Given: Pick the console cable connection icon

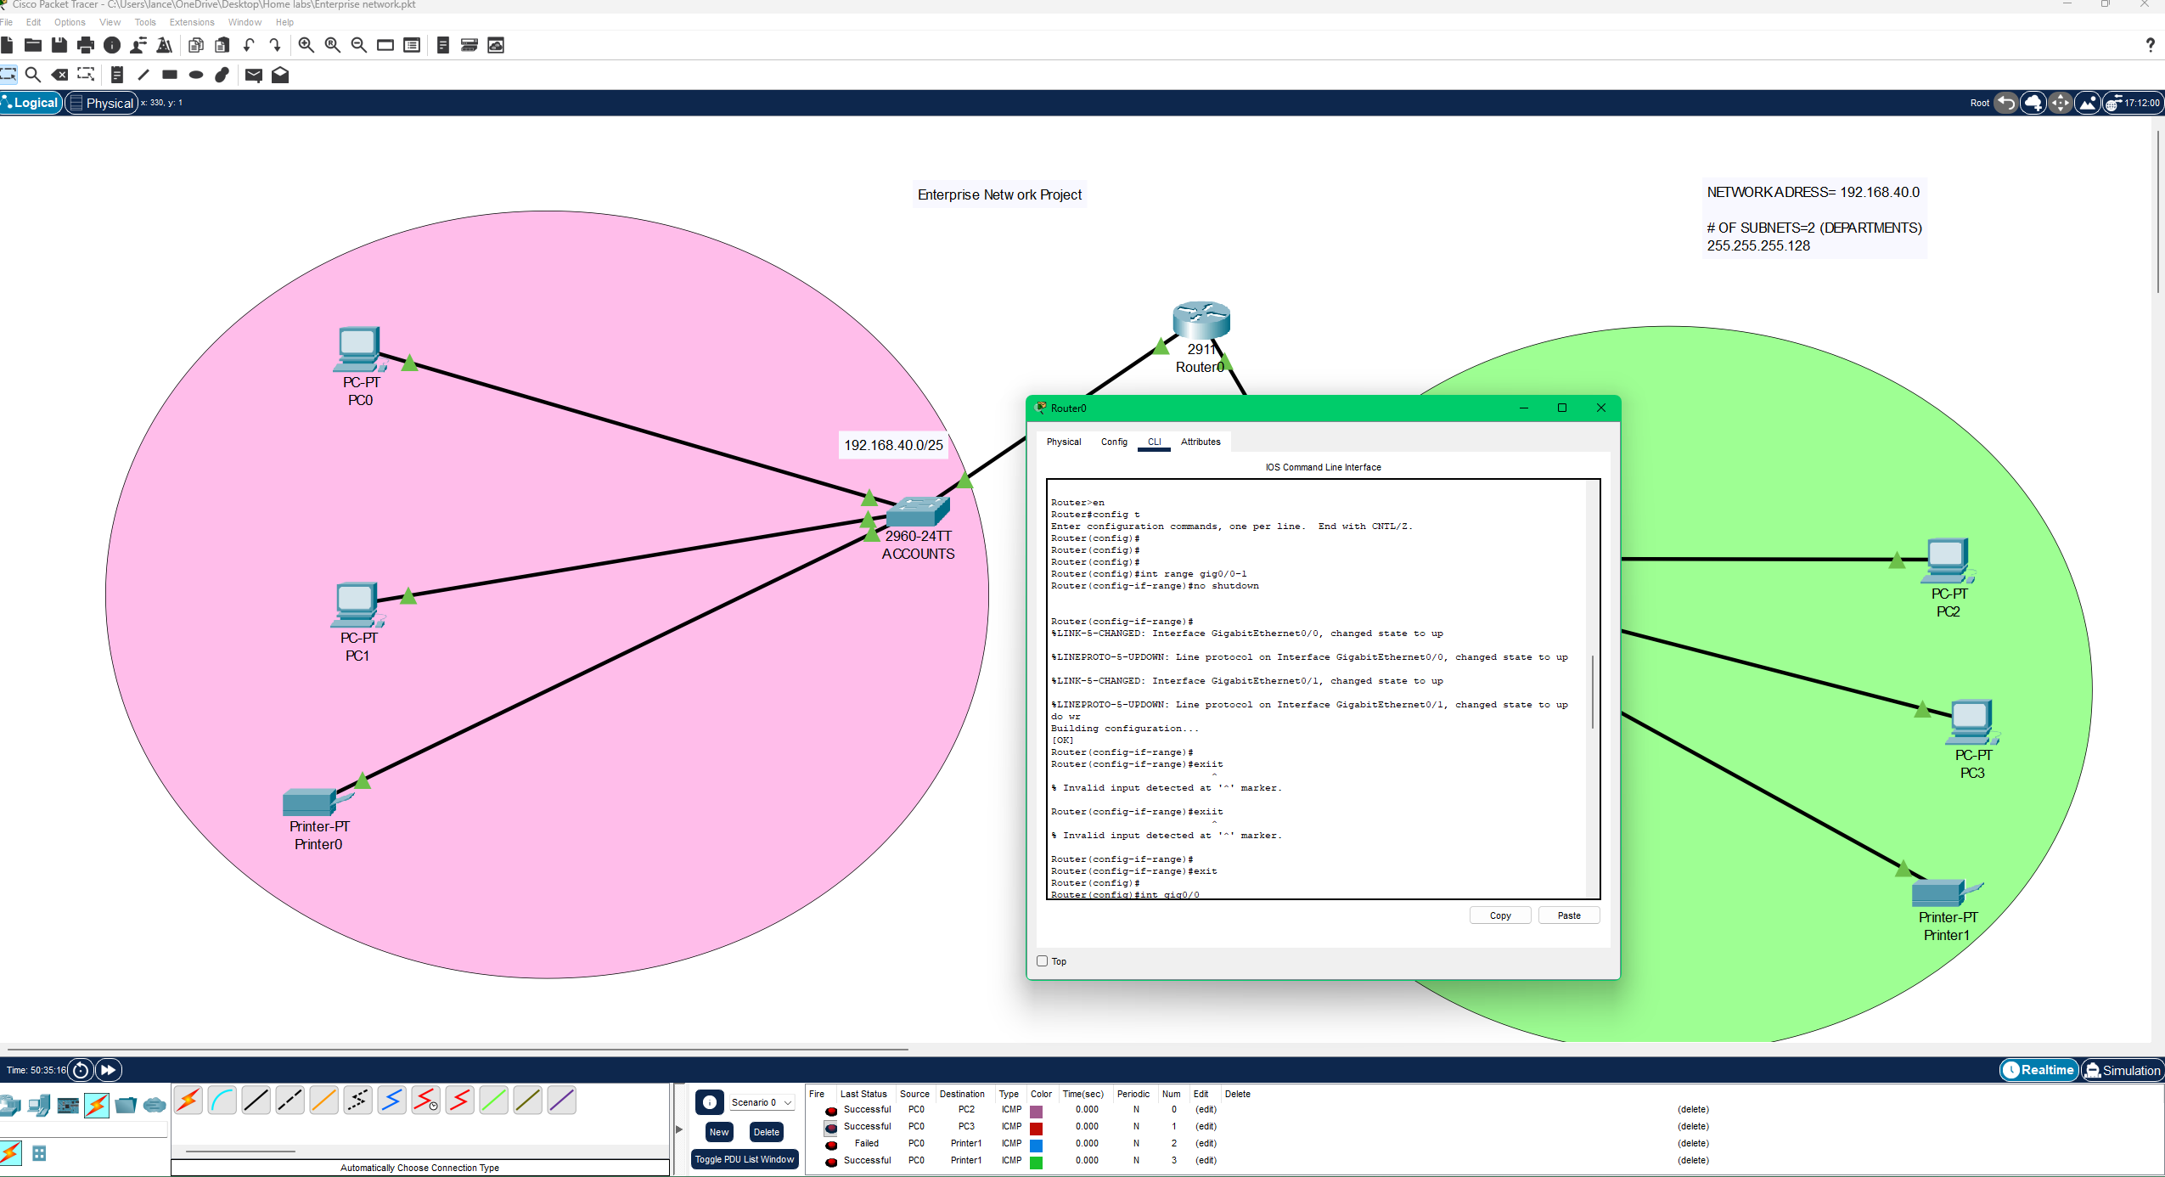Looking at the screenshot, I should 222,1101.
